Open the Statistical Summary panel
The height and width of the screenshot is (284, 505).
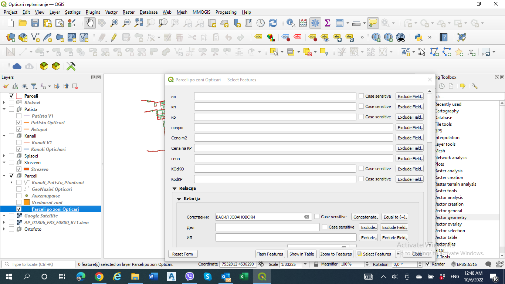[327, 23]
